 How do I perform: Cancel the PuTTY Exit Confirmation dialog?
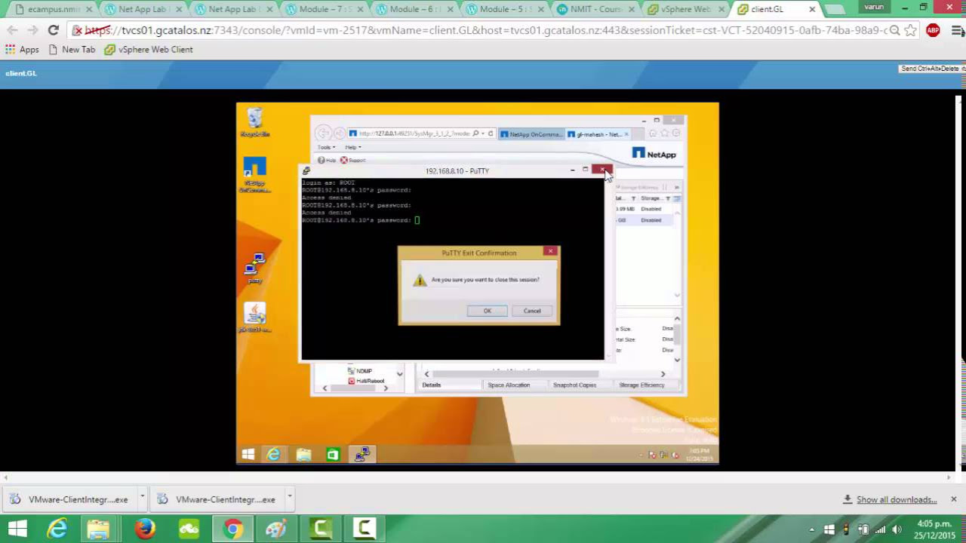(532, 311)
